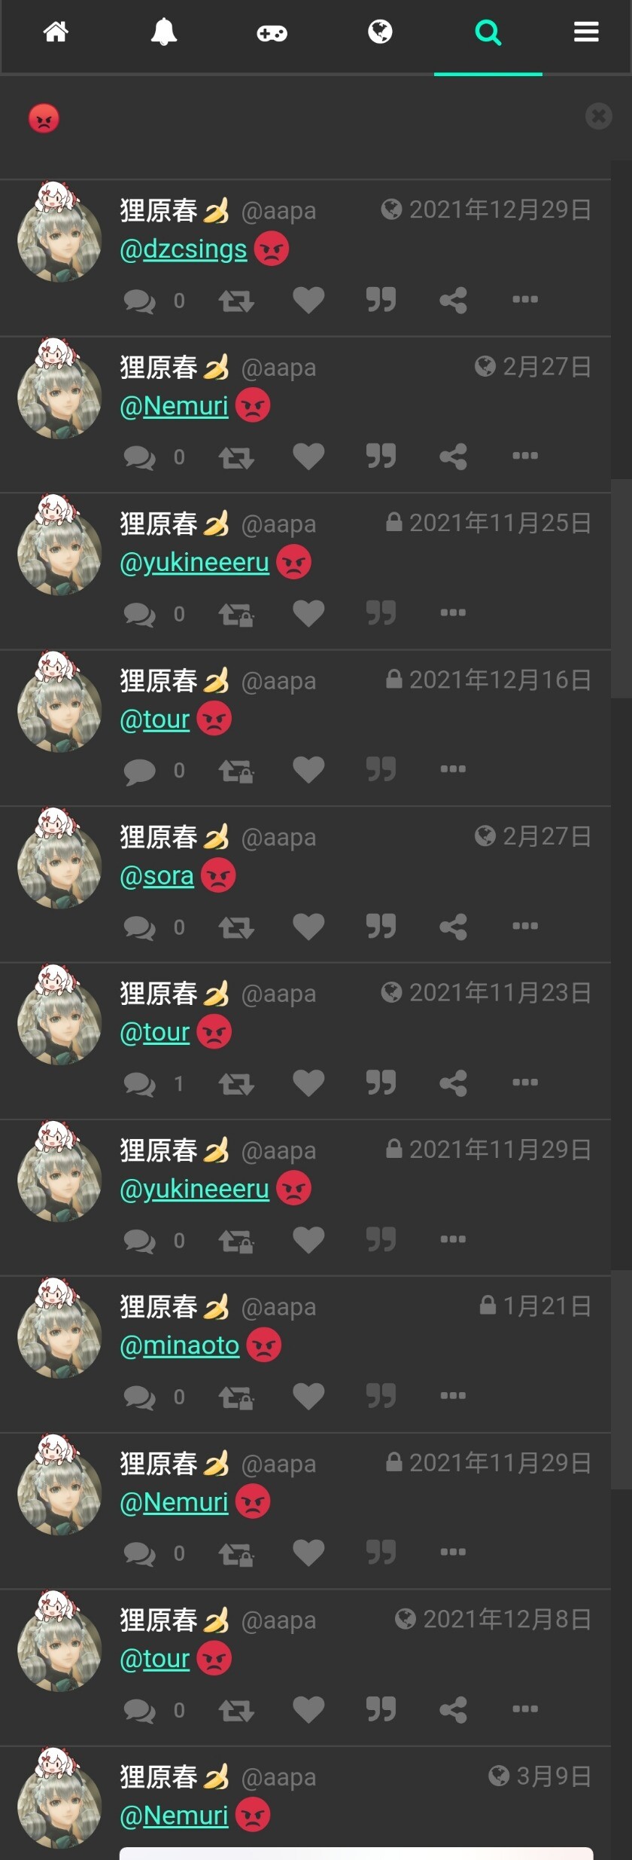Open the globe federated timeline tab
This screenshot has height=1860, width=632.
(x=380, y=32)
